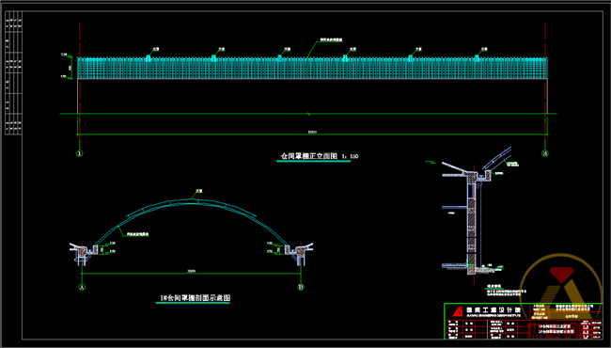
Task: Select the overall length dimension below the elevation
Action: tap(312, 133)
